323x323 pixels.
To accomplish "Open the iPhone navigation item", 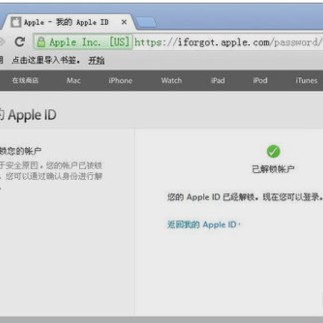I will pyautogui.click(x=121, y=81).
